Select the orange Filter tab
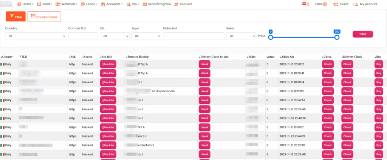Viewport: 387px width, 160px height. [x=15, y=17]
